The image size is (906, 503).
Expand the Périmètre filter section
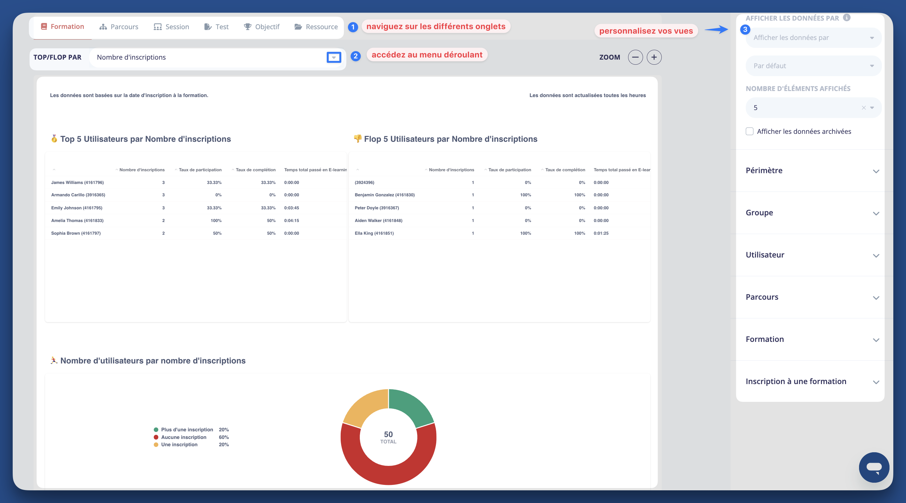pyautogui.click(x=876, y=171)
